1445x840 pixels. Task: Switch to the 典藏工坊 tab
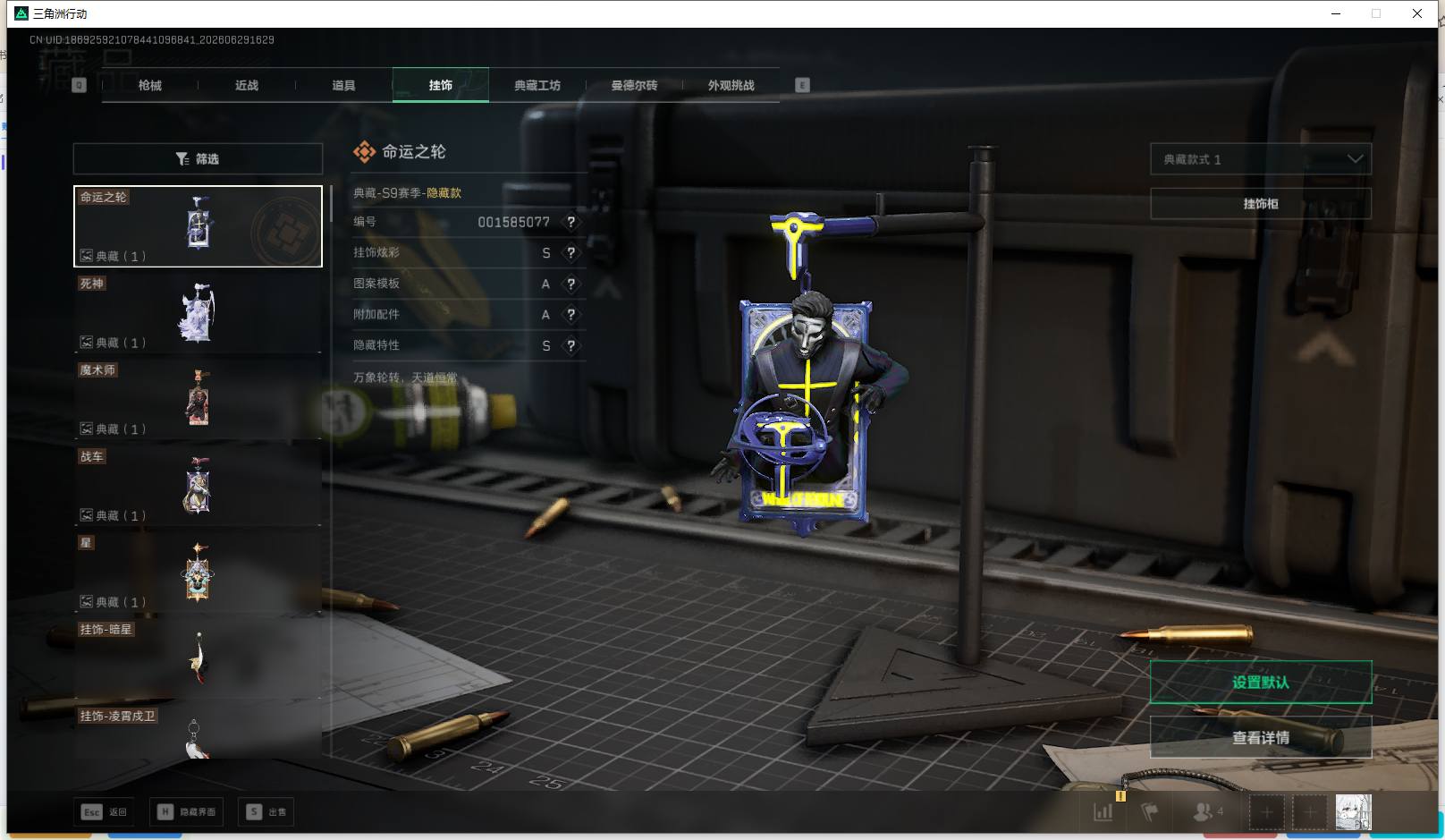(x=537, y=85)
